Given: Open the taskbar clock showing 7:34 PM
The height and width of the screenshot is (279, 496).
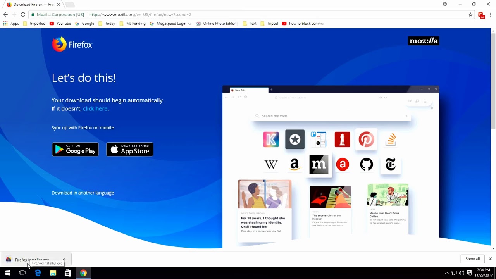Looking at the screenshot, I should (x=484, y=273).
